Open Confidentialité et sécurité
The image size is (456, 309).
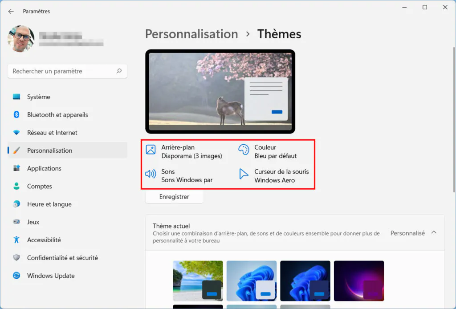click(x=68, y=257)
